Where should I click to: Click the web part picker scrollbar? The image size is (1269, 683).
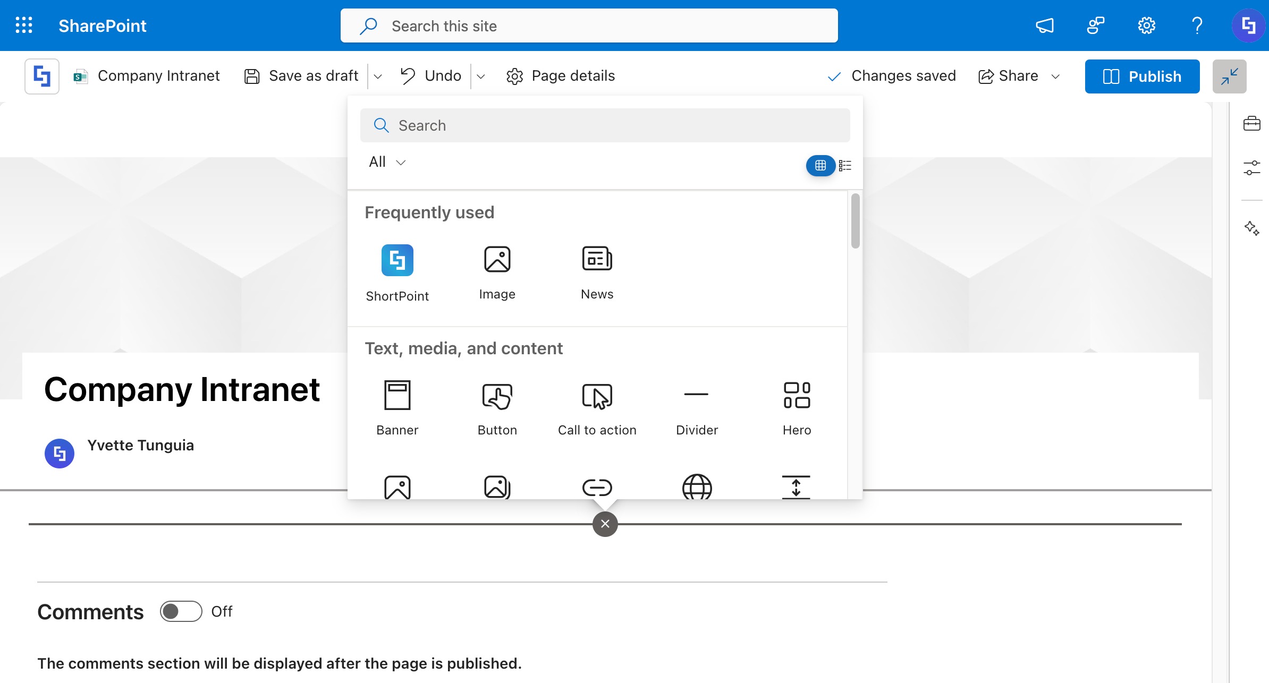pos(855,221)
